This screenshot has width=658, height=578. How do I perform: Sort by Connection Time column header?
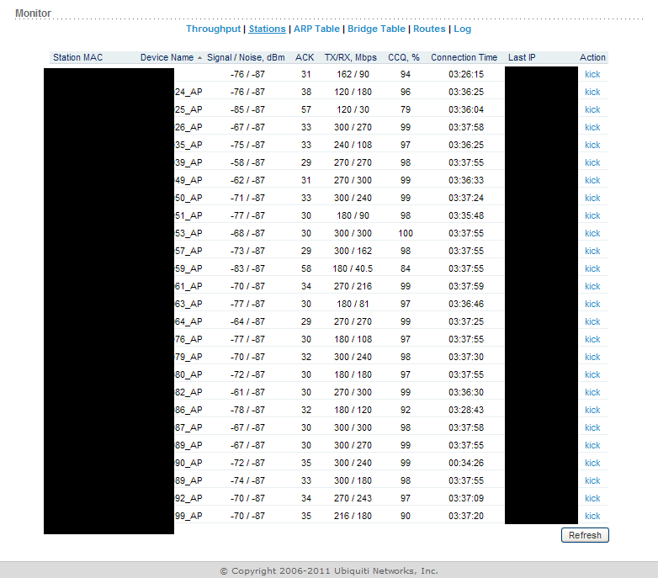(x=464, y=57)
